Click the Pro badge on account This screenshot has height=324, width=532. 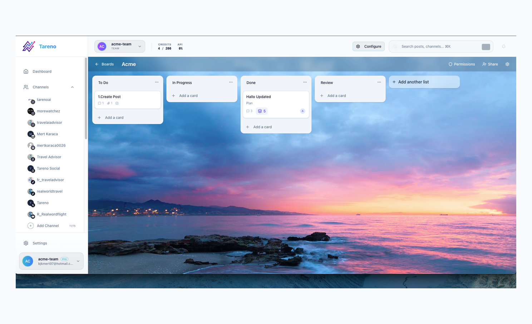click(64, 259)
